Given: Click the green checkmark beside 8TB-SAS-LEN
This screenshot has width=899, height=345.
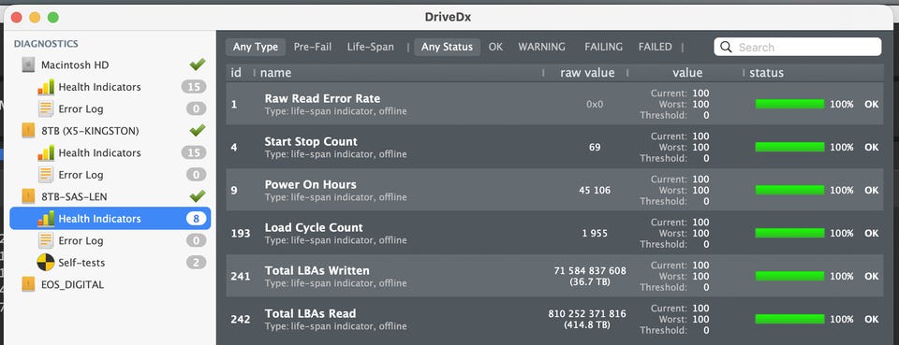Looking at the screenshot, I should [198, 196].
